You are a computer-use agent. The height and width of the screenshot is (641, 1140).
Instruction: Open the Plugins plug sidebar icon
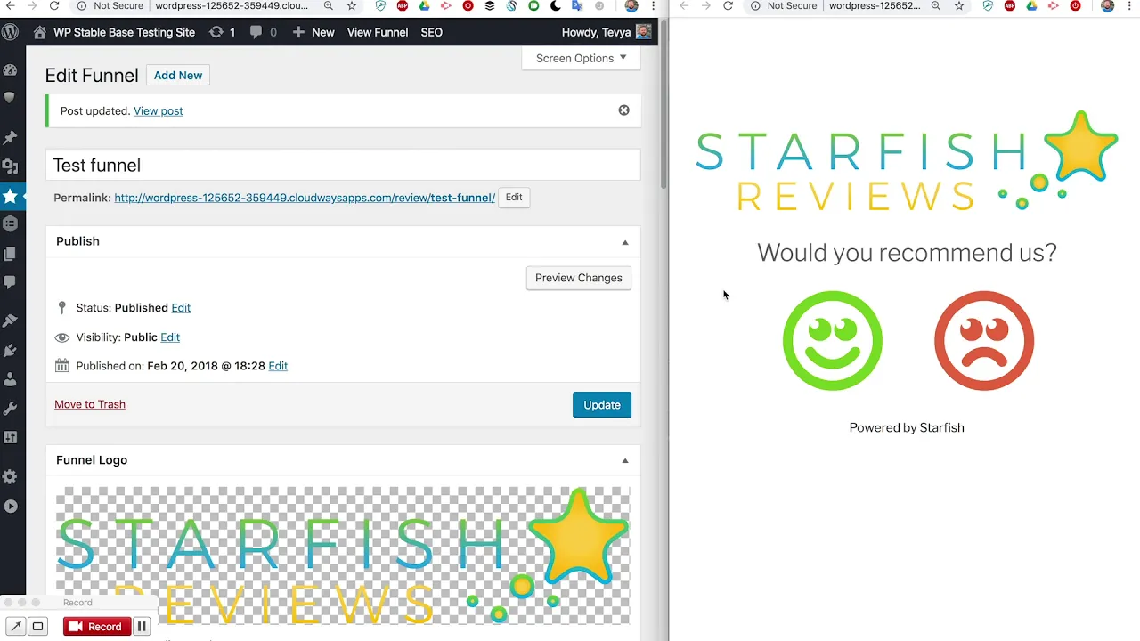point(11,350)
